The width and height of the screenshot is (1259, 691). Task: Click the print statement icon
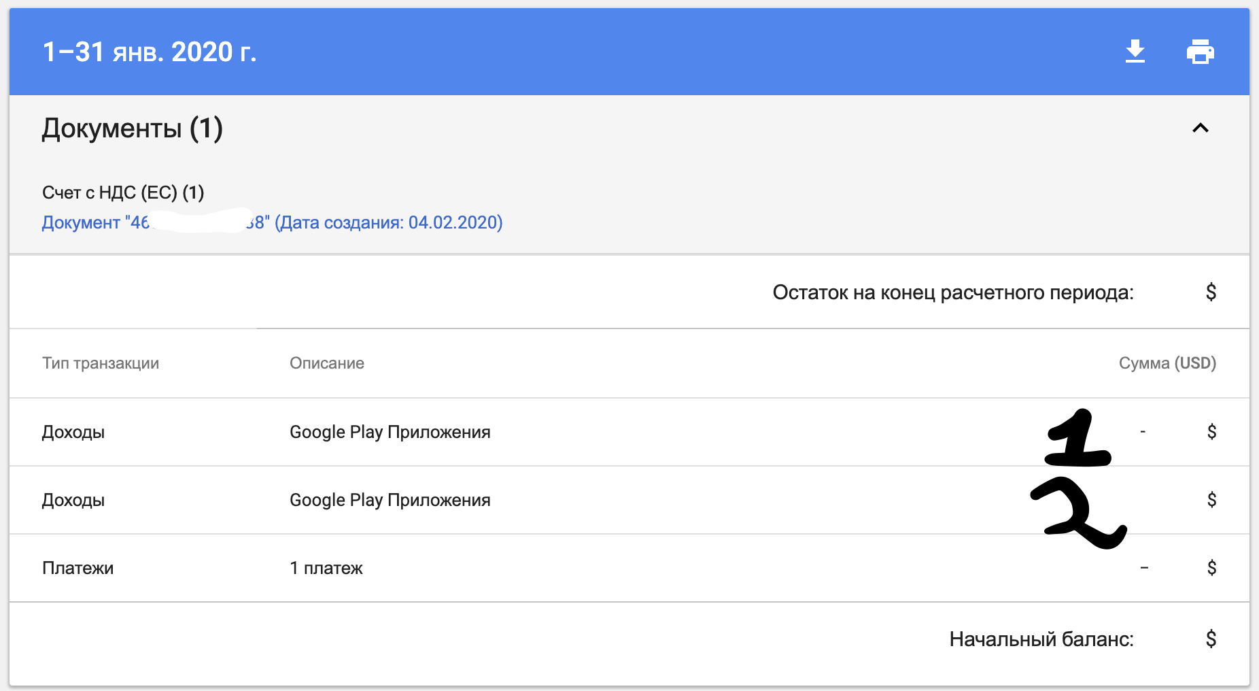[1201, 50]
